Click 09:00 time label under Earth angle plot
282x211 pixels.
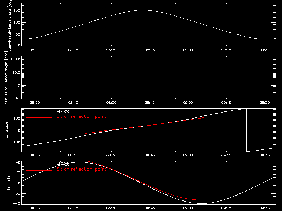click(x=188, y=50)
